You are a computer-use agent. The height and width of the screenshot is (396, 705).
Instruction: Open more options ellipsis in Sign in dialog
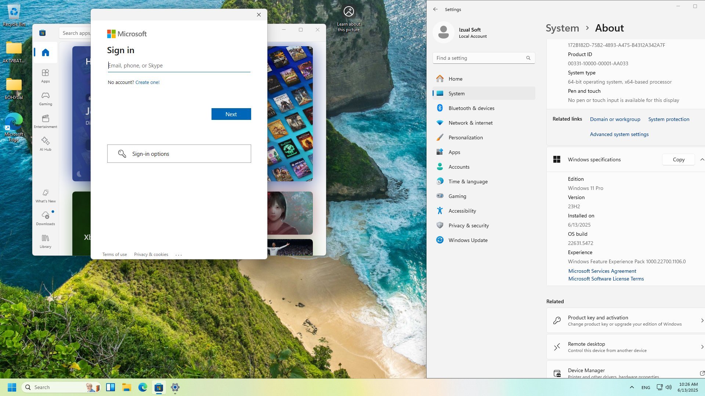pos(179,254)
